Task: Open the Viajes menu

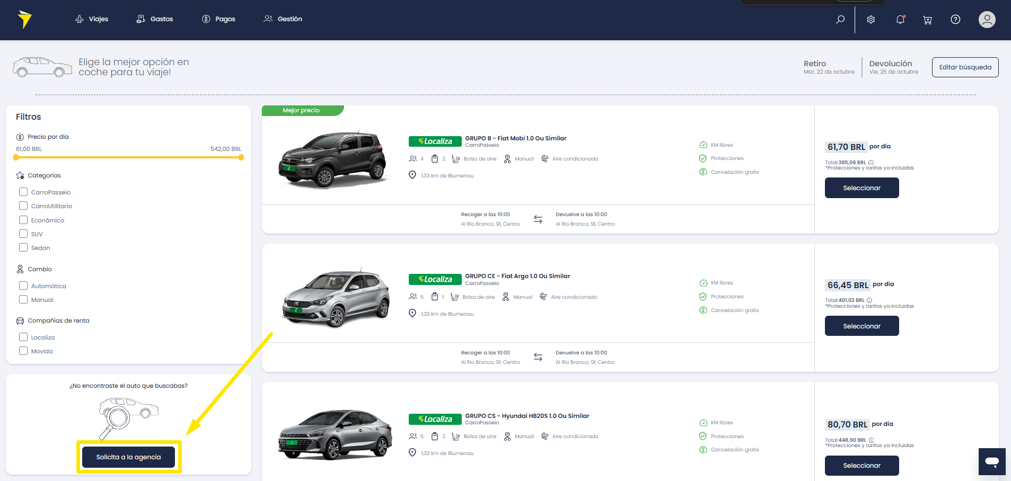Action: [x=92, y=19]
